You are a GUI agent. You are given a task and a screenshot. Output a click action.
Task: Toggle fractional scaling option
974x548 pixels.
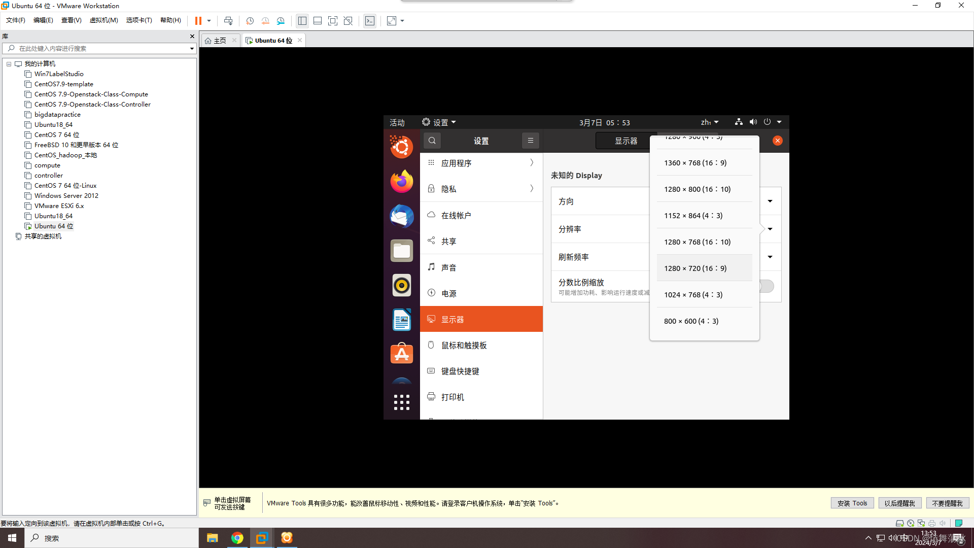coord(764,286)
